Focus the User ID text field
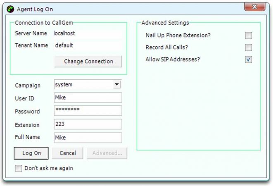This screenshot has height=186, width=273. (x=88, y=98)
